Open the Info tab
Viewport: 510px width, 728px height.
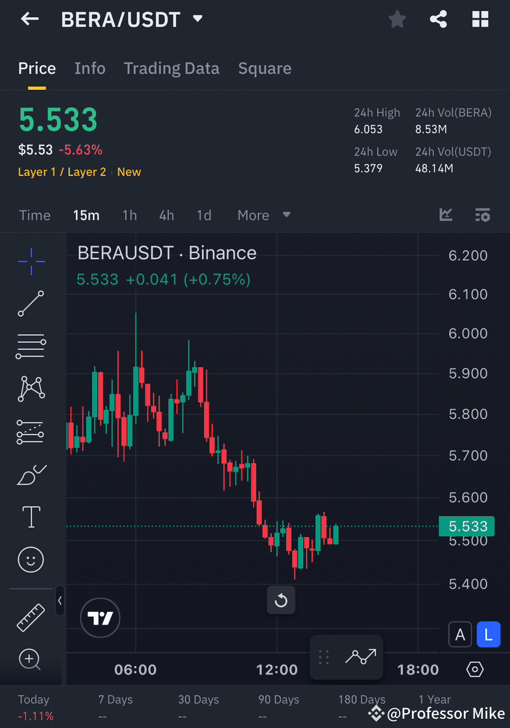tap(90, 68)
